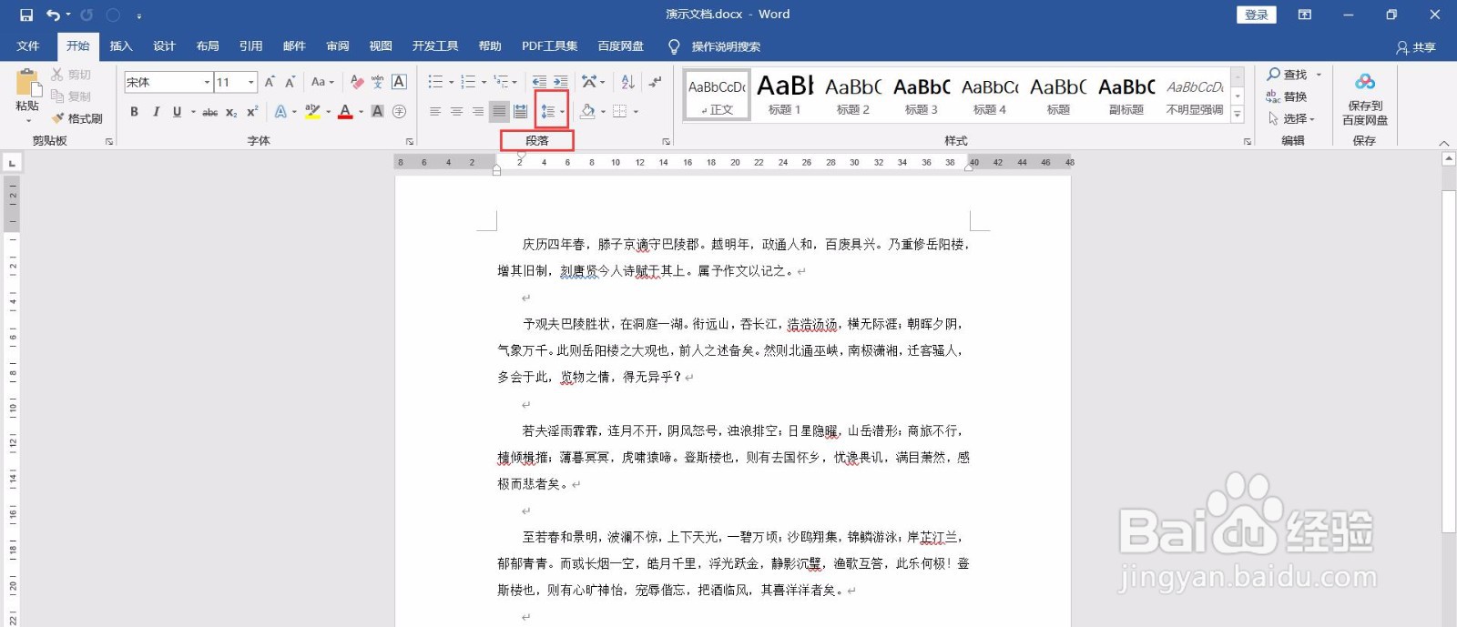The height and width of the screenshot is (627, 1457).
Task: Switch to the Review (审阅) tab
Action: pos(338,46)
